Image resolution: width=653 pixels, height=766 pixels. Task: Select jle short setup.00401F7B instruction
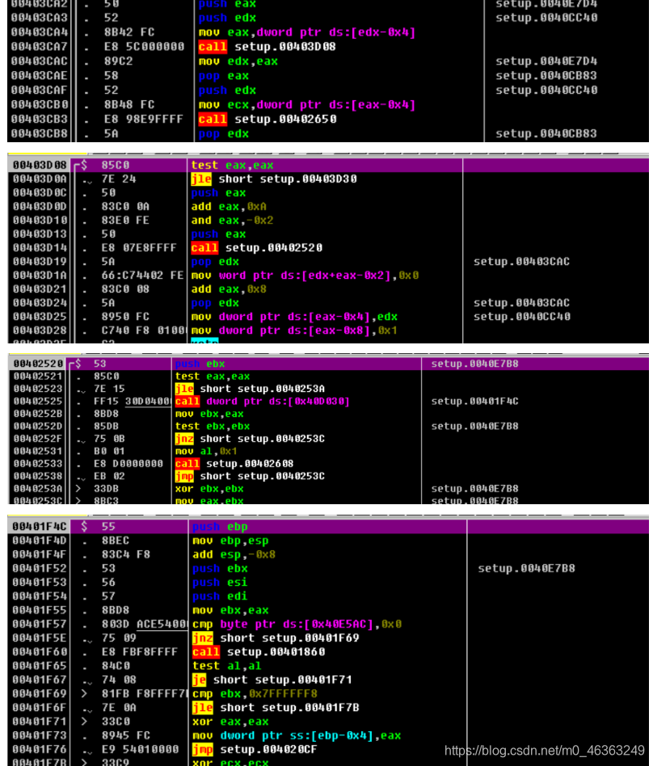276,707
